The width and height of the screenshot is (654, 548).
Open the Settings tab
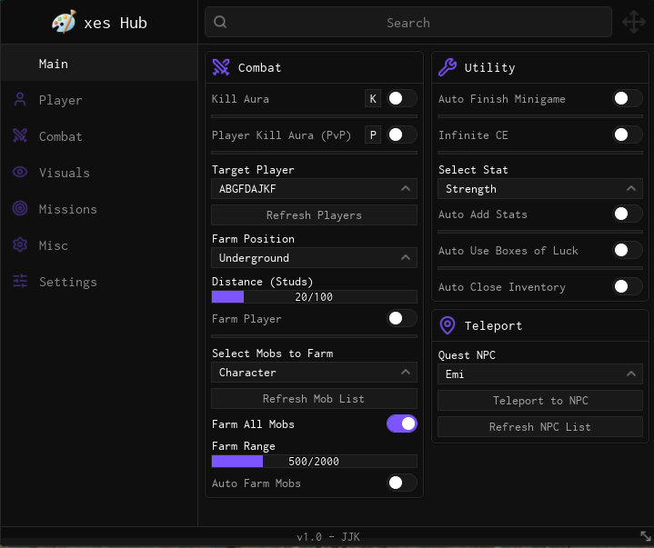coord(99,282)
